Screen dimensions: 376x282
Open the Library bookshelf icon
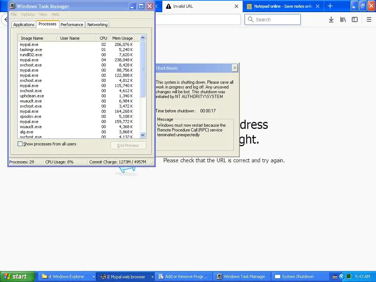[x=343, y=20]
